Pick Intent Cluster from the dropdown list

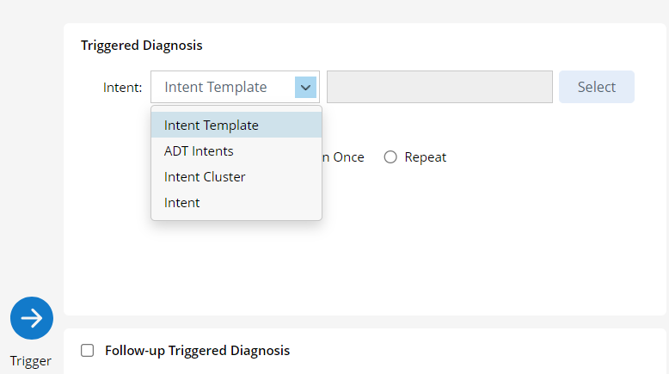(x=205, y=177)
